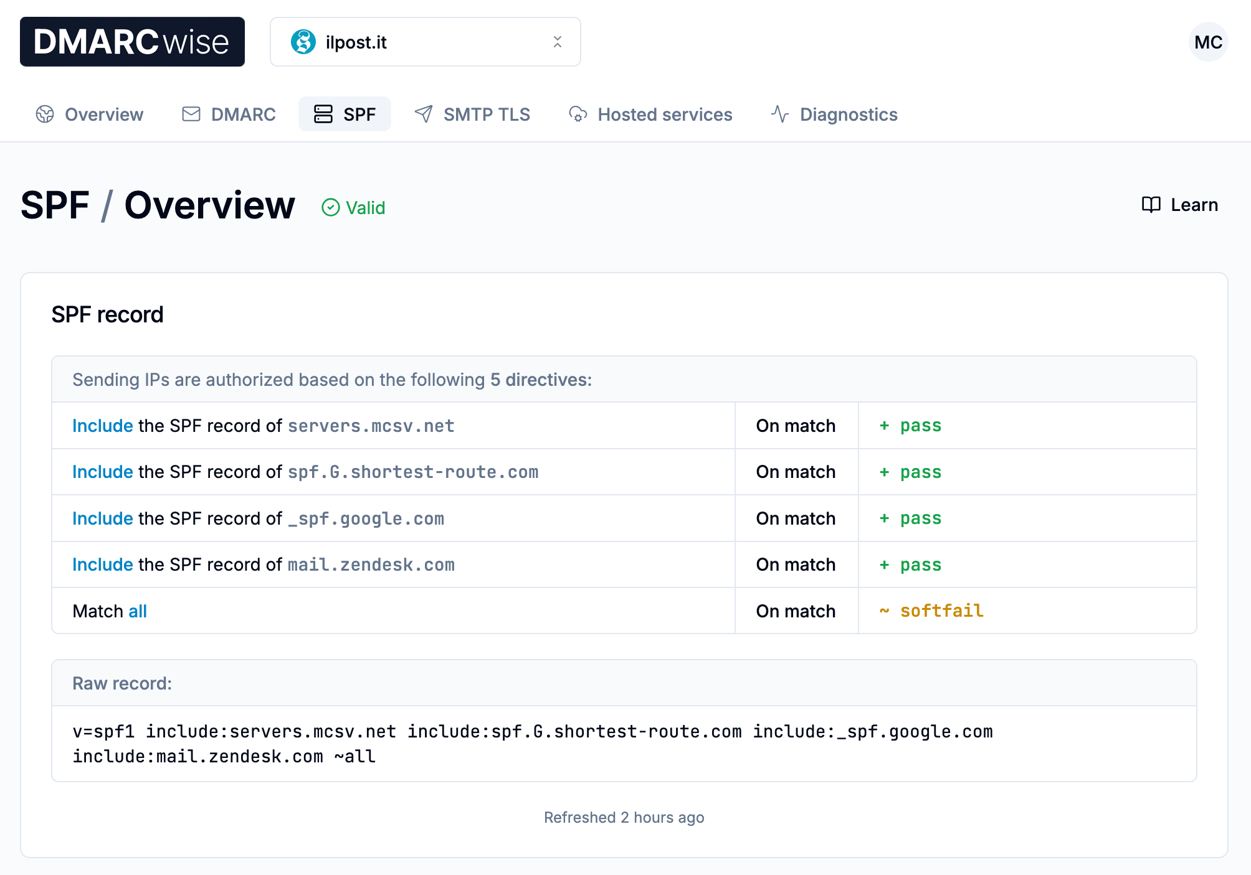Click the Include link for spf.G.shortest-route.com

(x=102, y=472)
